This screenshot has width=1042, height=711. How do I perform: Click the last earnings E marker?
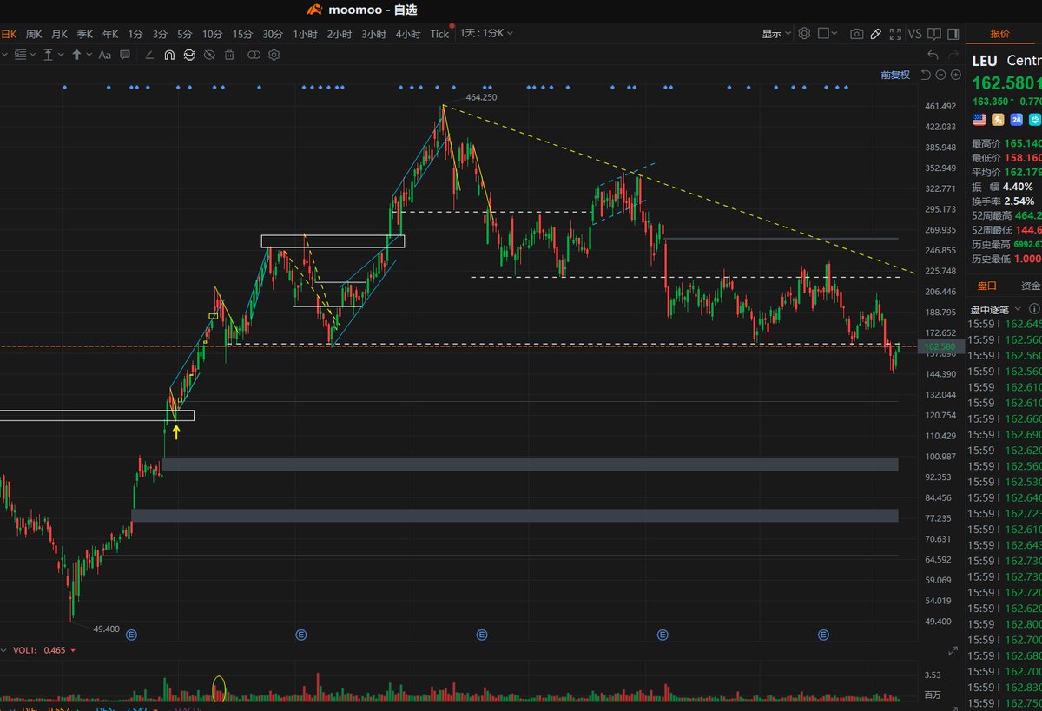point(823,635)
